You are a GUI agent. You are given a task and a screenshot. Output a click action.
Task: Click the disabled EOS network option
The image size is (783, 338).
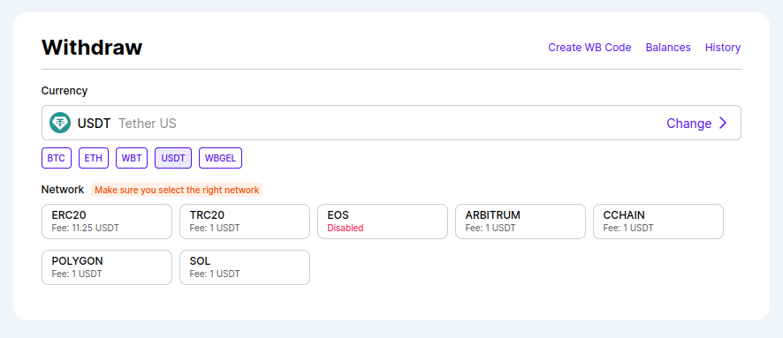coord(383,222)
